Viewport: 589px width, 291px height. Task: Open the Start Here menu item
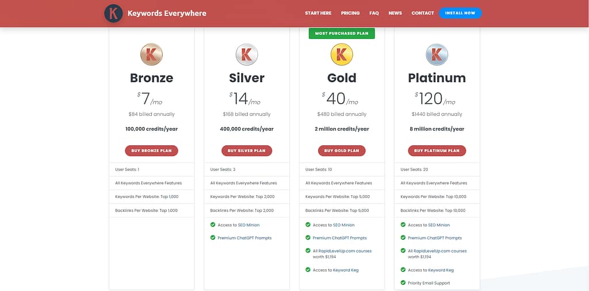point(318,13)
